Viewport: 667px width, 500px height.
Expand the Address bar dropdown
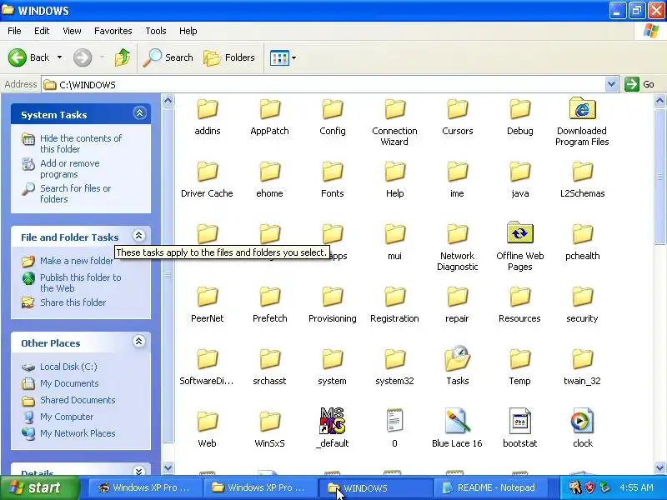(611, 84)
